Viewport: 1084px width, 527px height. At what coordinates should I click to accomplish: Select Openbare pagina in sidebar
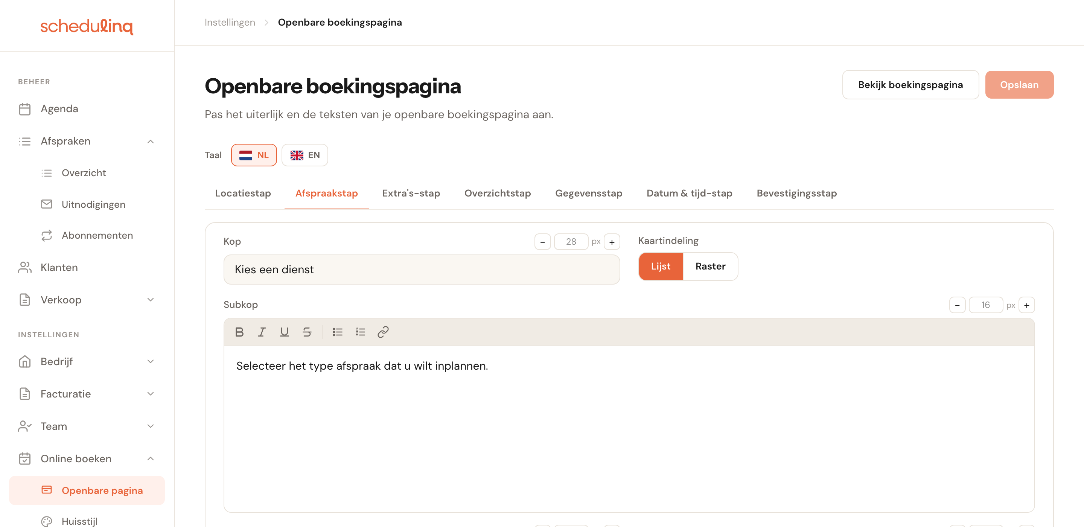point(87,490)
